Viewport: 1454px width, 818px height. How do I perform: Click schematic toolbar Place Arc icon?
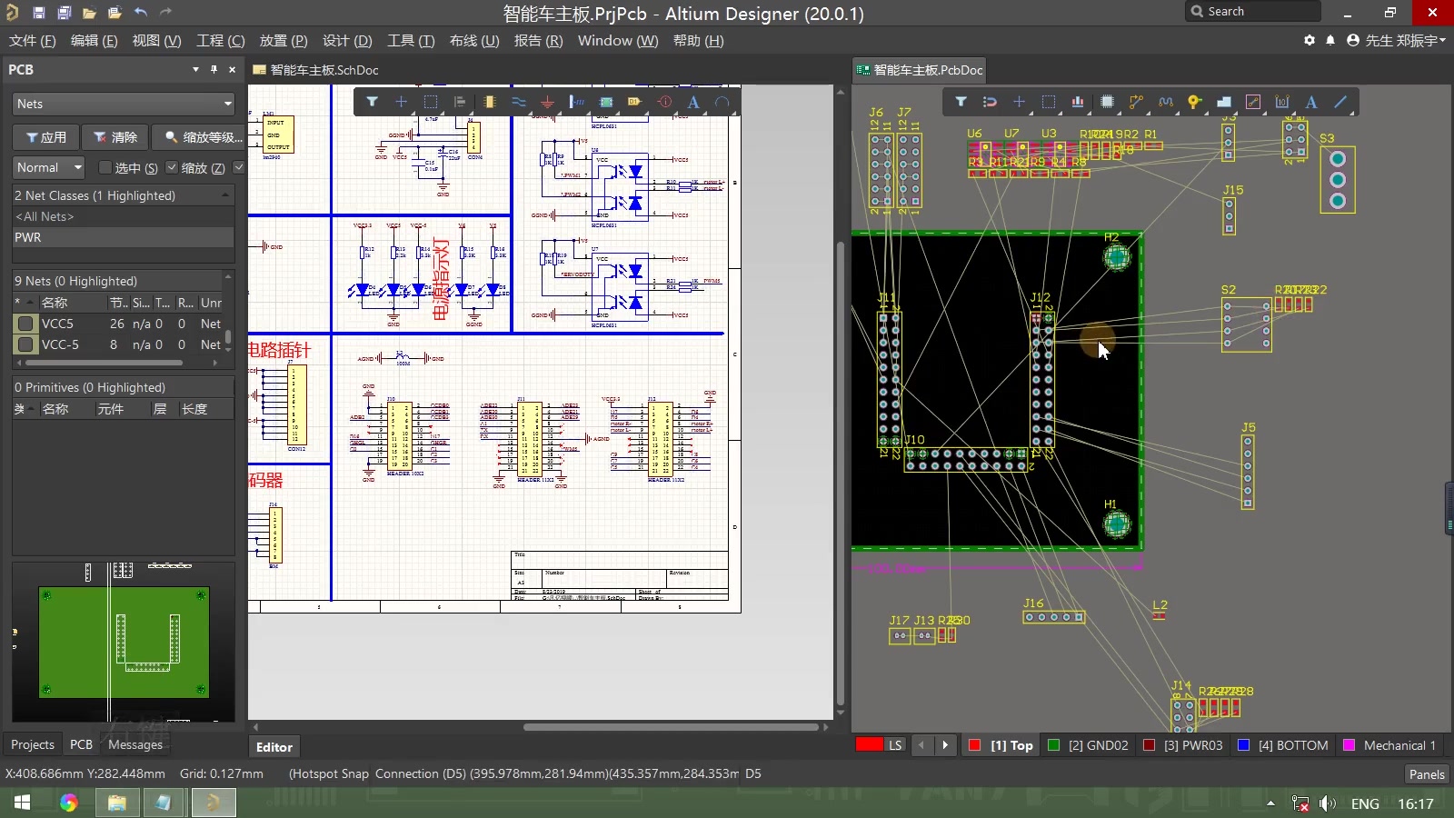pyautogui.click(x=722, y=102)
